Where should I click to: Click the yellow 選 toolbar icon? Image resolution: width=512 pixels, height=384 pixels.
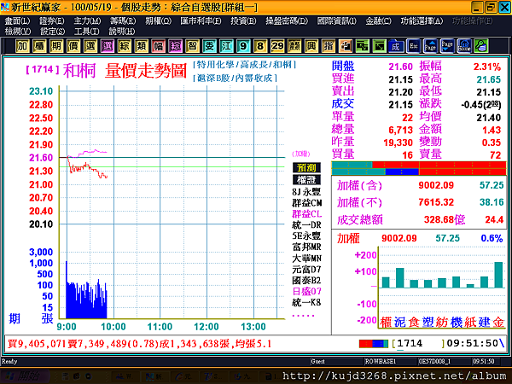click(90, 46)
